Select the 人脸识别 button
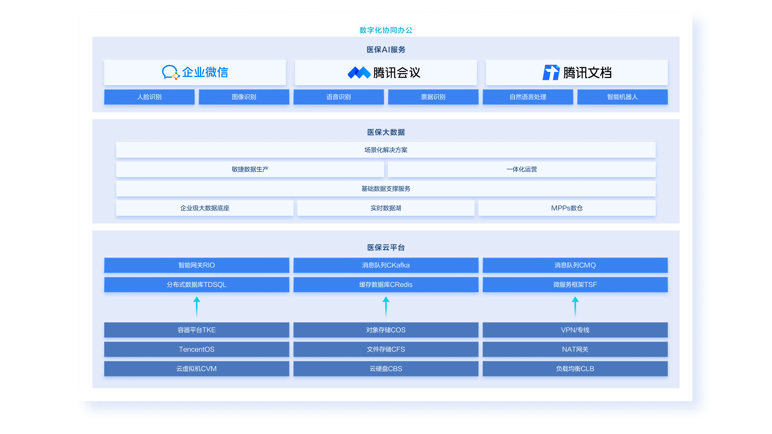The image size is (772, 434). pos(149,97)
